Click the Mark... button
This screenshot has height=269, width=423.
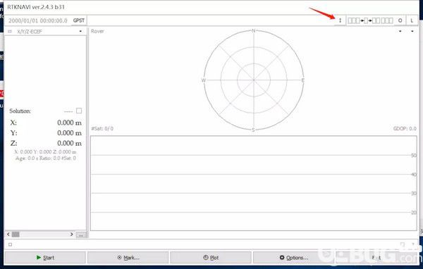pyautogui.click(x=128, y=258)
